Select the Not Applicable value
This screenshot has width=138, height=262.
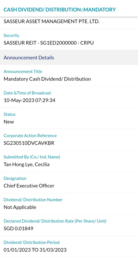pos(20,207)
